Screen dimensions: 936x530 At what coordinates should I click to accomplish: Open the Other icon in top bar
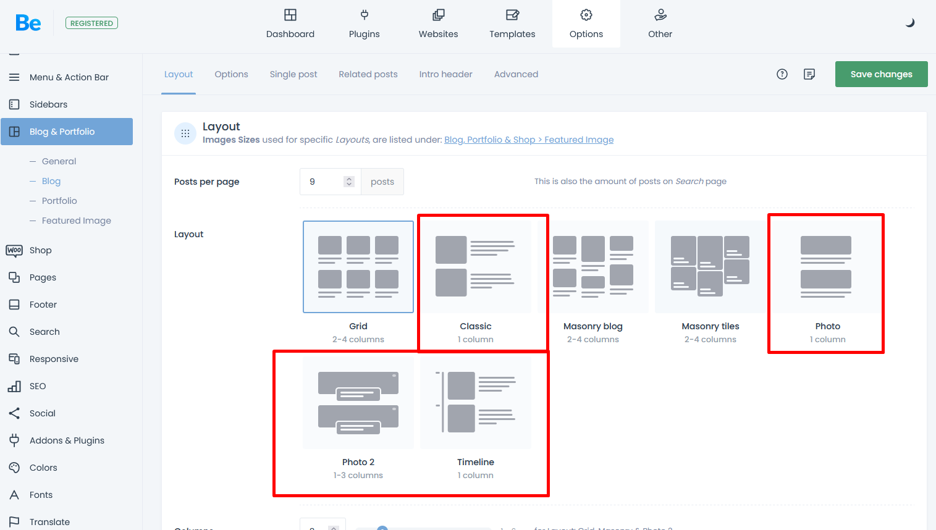click(x=660, y=15)
